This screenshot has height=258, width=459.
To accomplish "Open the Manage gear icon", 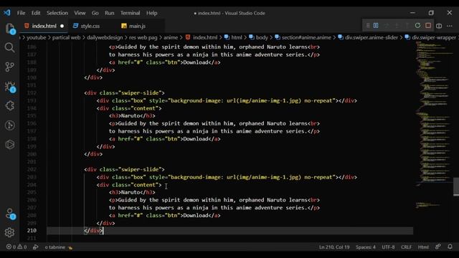I will (9, 232).
